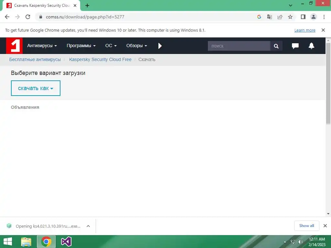The image size is (331, 248).
Task: Close the downloads bar
Action: pyautogui.click(x=325, y=226)
